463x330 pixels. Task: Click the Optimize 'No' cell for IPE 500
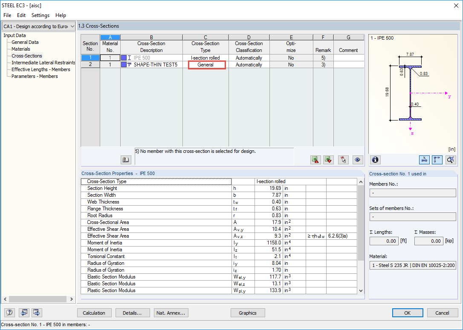pyautogui.click(x=291, y=58)
